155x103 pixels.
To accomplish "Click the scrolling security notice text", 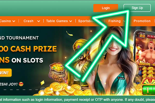I will (78, 100).
